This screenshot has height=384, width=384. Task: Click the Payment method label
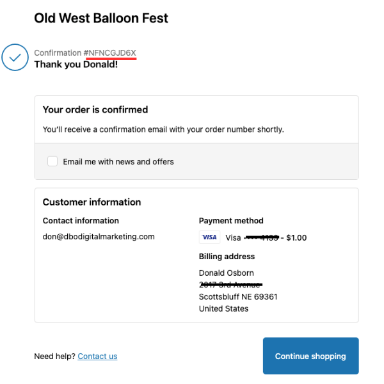pos(231,221)
